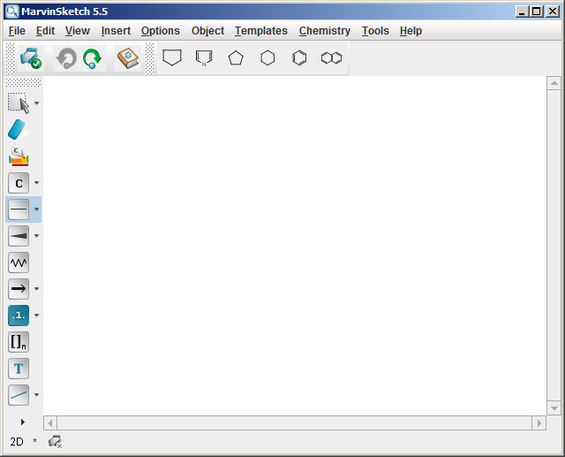Toggle the single bond tool
The height and width of the screenshot is (457, 565).
tap(18, 209)
